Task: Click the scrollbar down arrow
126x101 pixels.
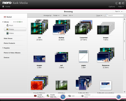Action: [x=124, y=92]
